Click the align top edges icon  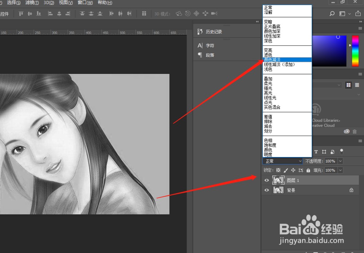21,14
